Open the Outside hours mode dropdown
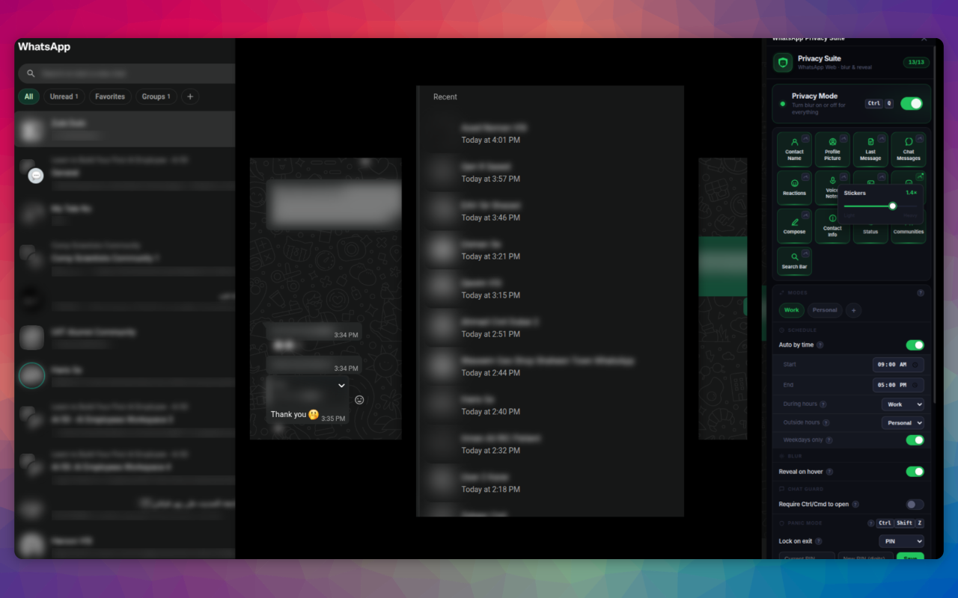Viewport: 958px width, 598px height. coord(903,423)
